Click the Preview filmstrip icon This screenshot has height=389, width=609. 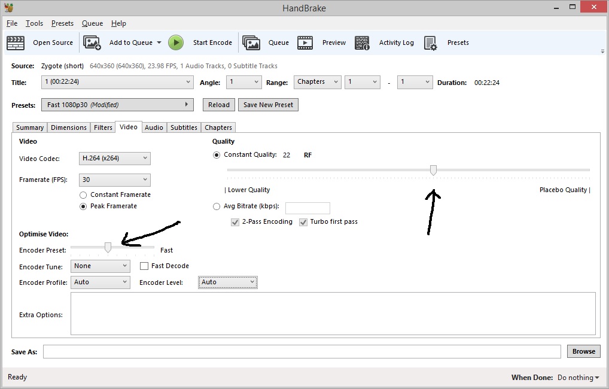pos(305,42)
